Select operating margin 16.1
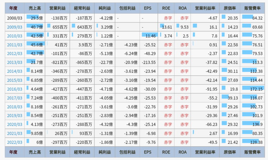This screenshot has width=268, height=160. click(213, 27)
